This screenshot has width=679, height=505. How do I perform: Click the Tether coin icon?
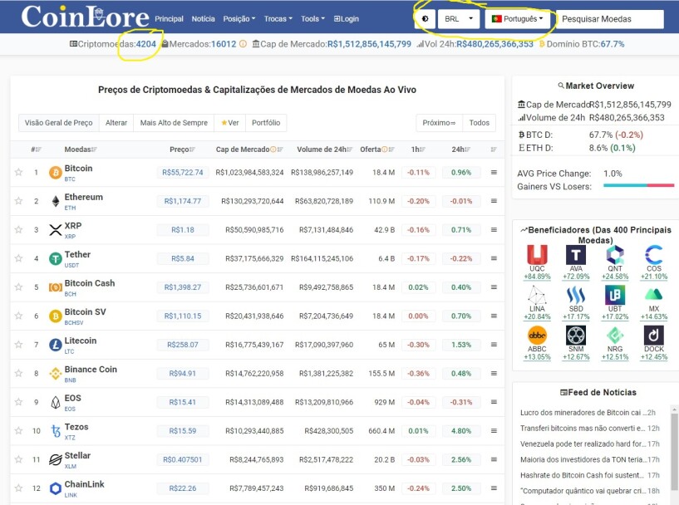(56, 259)
